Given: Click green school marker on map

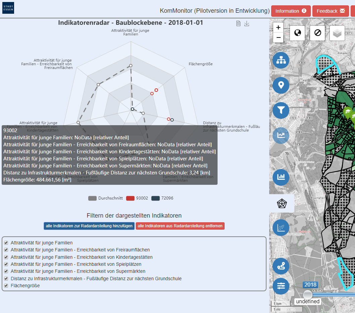Looking at the screenshot, I should point(348,112).
